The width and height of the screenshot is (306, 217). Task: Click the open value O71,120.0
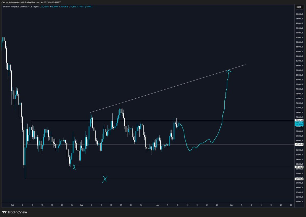[44, 7]
